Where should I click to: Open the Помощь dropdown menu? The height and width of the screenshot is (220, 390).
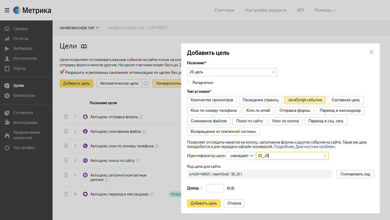(x=325, y=10)
